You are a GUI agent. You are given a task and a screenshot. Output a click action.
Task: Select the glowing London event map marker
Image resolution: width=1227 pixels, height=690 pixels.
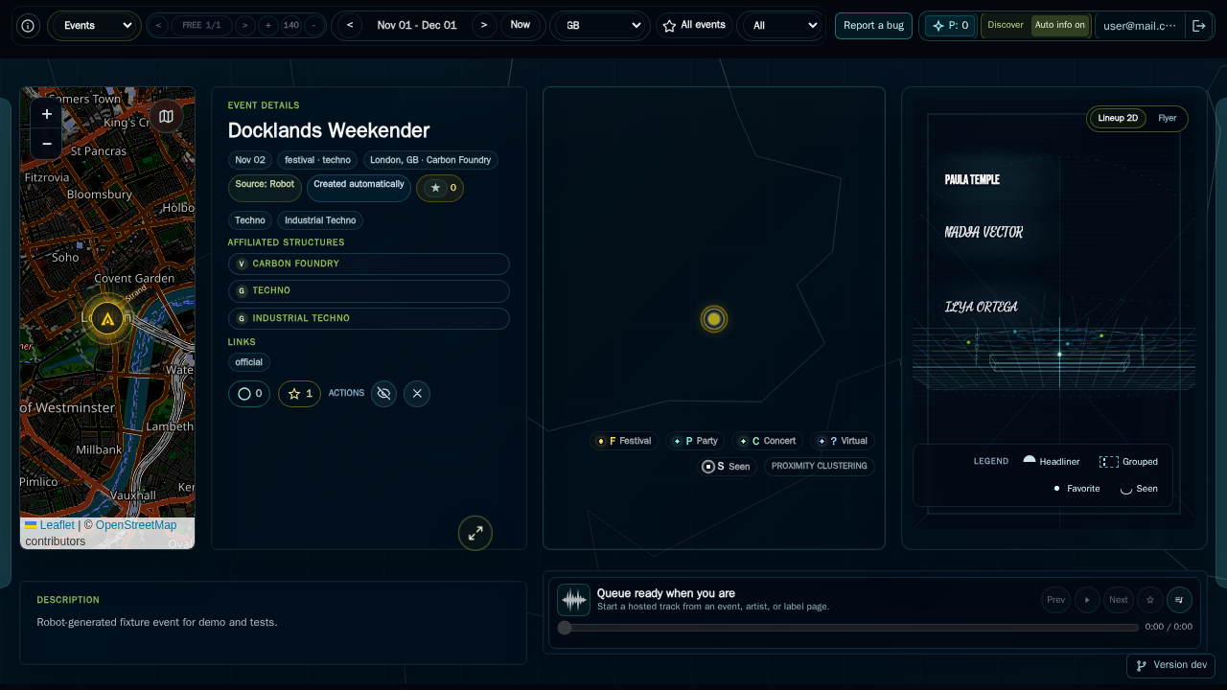(107, 318)
